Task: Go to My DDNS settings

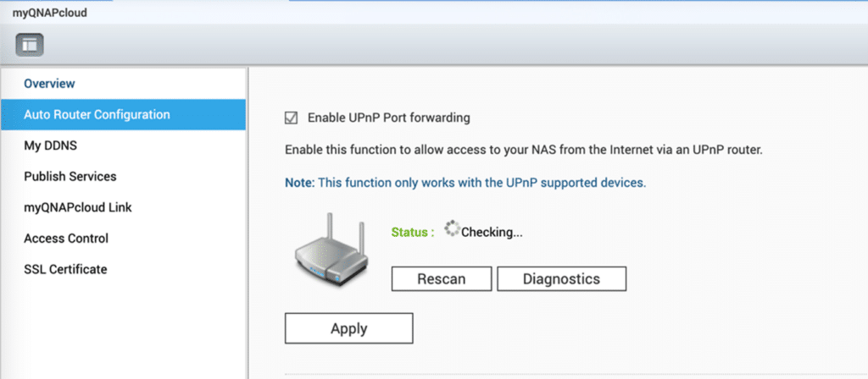Action: point(50,146)
